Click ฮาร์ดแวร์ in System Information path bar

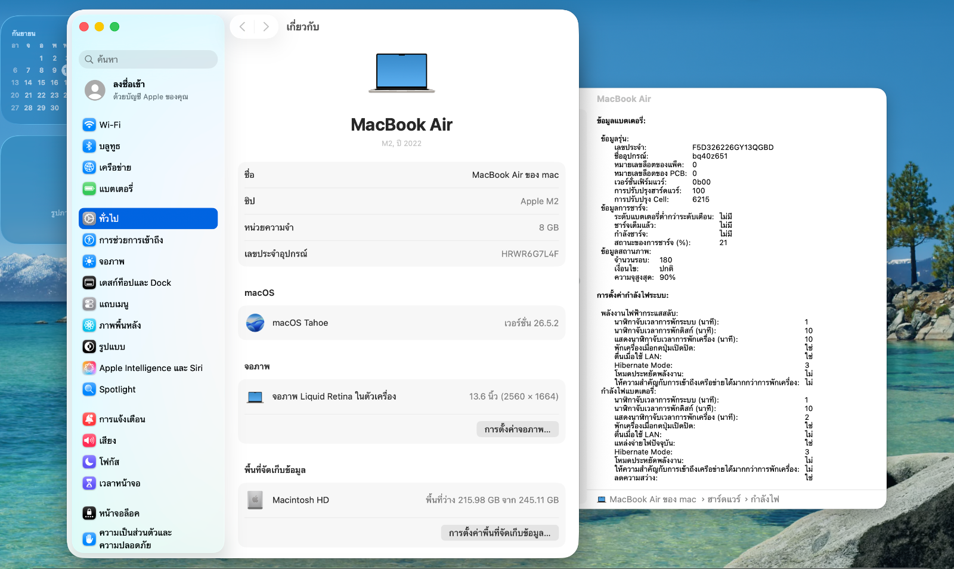724,499
